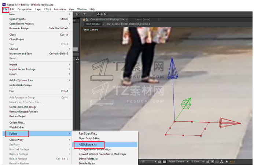Open the Edit menu
Image resolution: width=254 pixels, height=165 pixels.
click(12, 10)
